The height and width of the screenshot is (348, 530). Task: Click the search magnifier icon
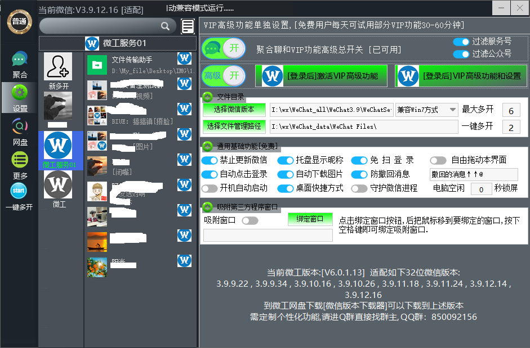(165, 26)
